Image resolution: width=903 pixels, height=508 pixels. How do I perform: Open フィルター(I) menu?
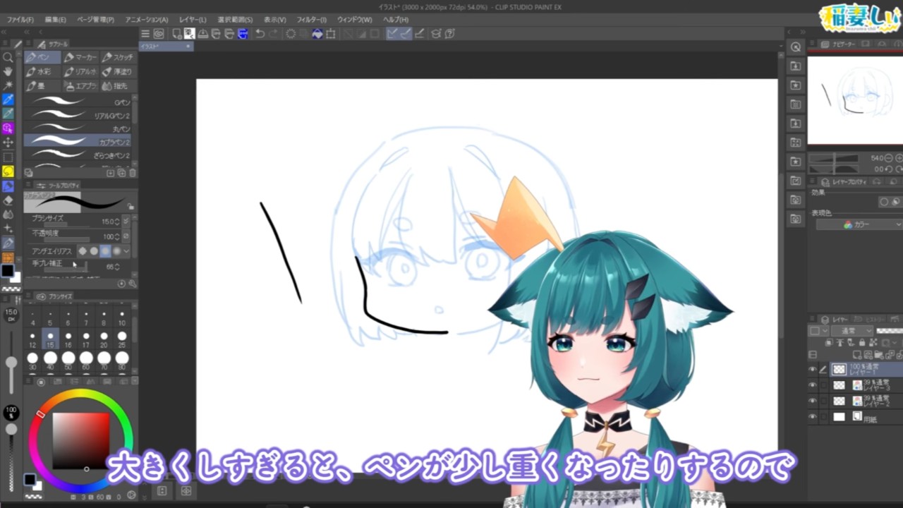point(311,20)
